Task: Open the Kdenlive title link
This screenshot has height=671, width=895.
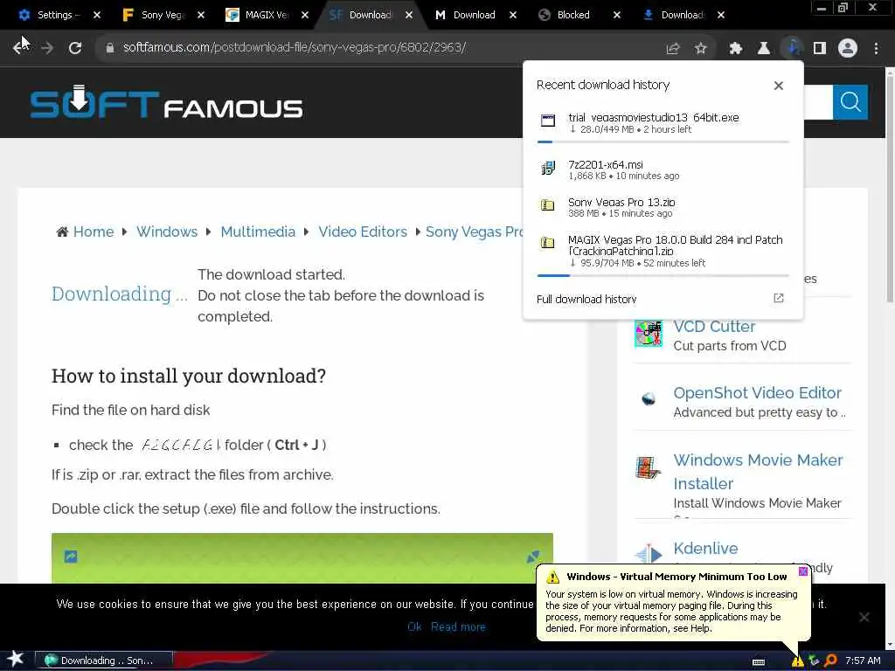Action: tap(705, 549)
